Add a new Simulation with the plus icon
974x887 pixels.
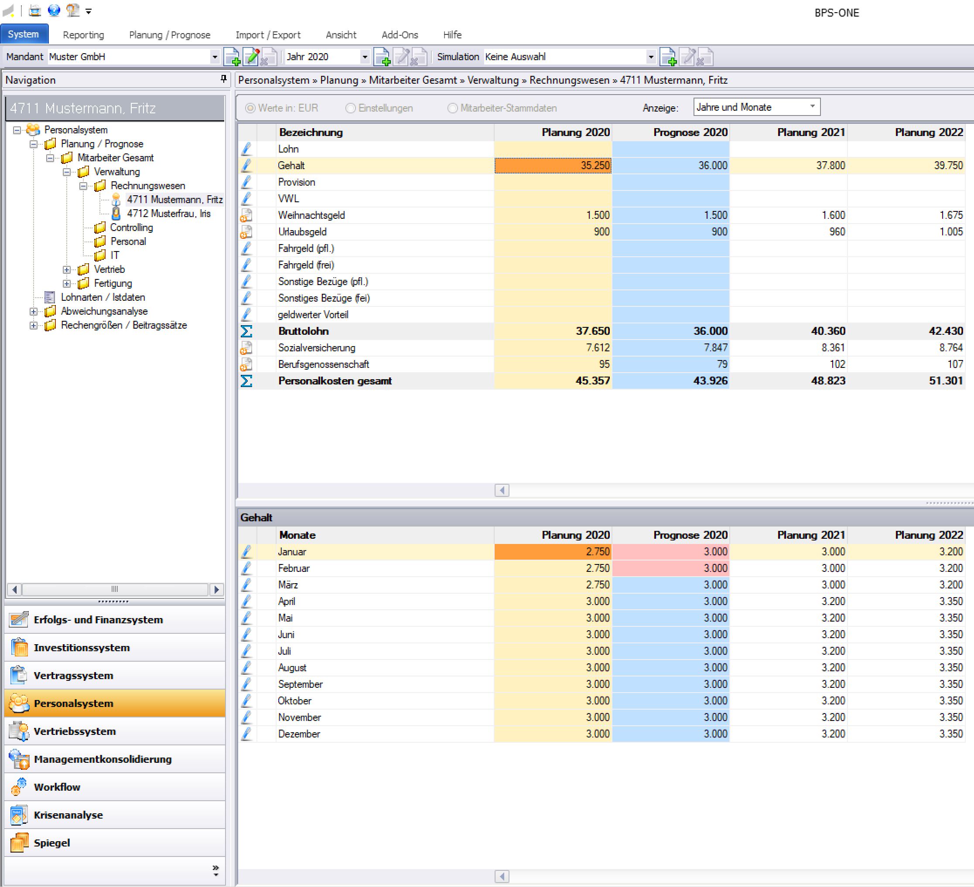click(668, 57)
